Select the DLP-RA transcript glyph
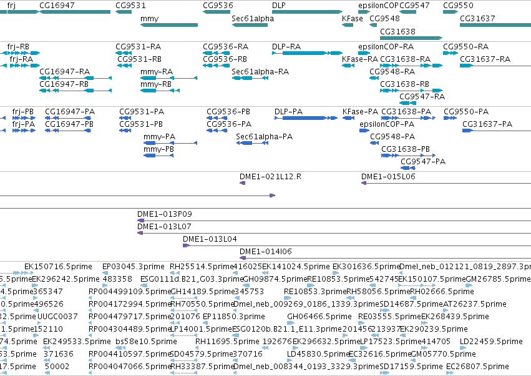Image resolution: width=531 pixels, height=376 pixels. point(307,53)
